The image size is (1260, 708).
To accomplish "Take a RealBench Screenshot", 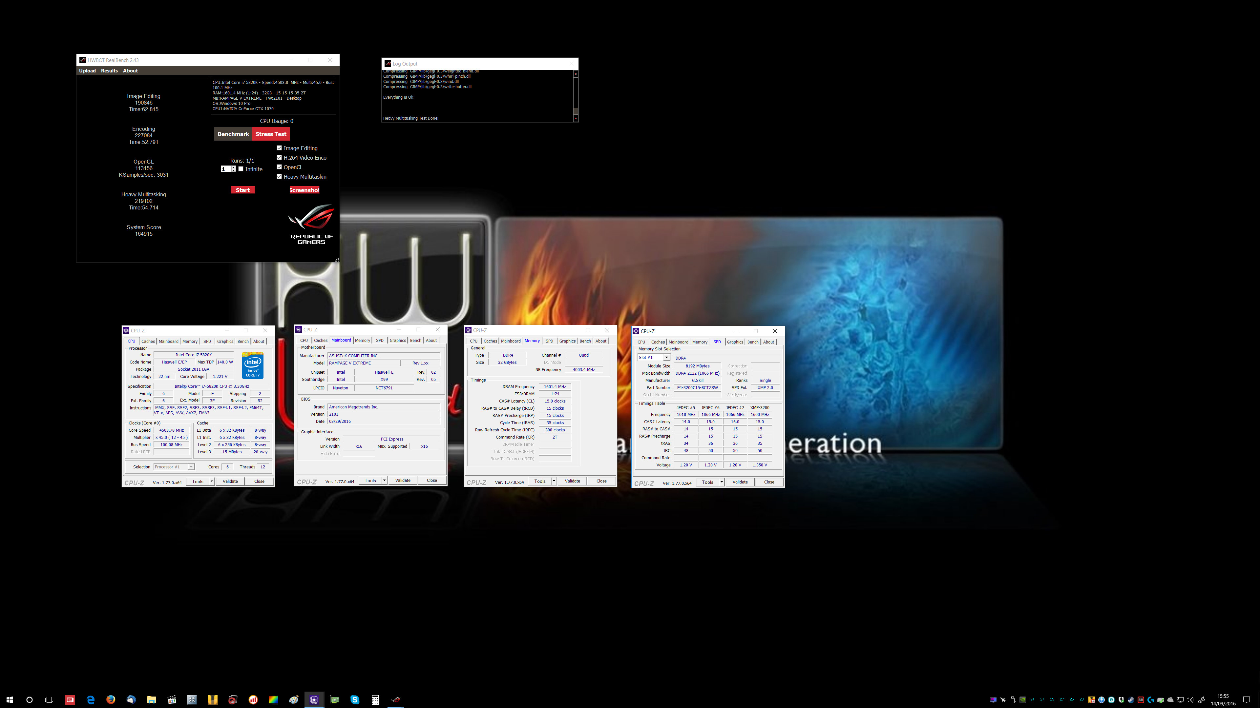I will [304, 190].
